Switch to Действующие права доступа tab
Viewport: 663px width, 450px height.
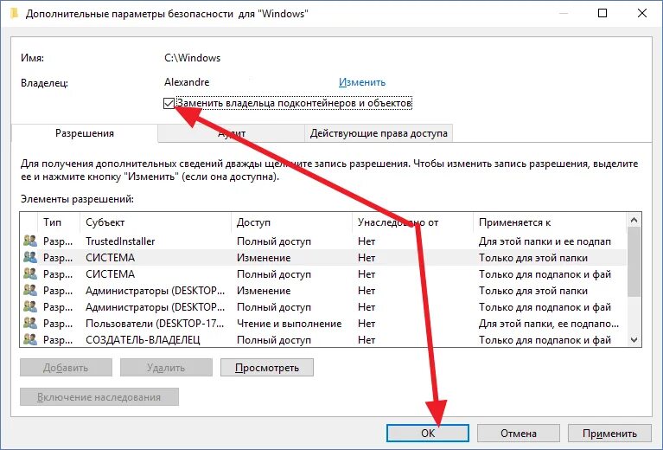point(379,133)
